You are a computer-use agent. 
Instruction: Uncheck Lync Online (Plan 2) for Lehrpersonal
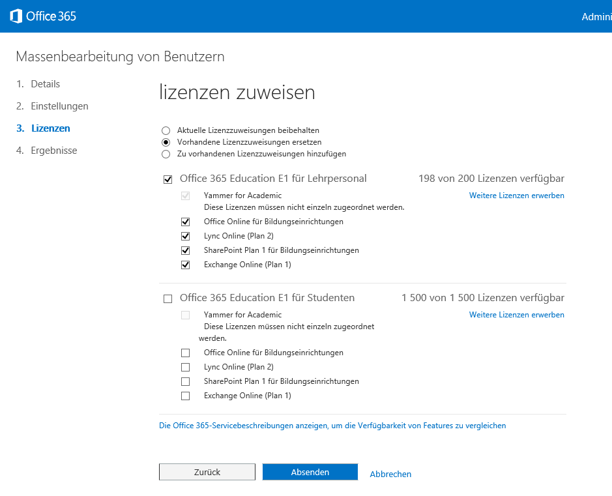pos(186,236)
